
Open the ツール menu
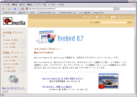tap(51, 5)
